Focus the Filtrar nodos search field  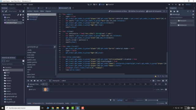[x=14, y=11]
